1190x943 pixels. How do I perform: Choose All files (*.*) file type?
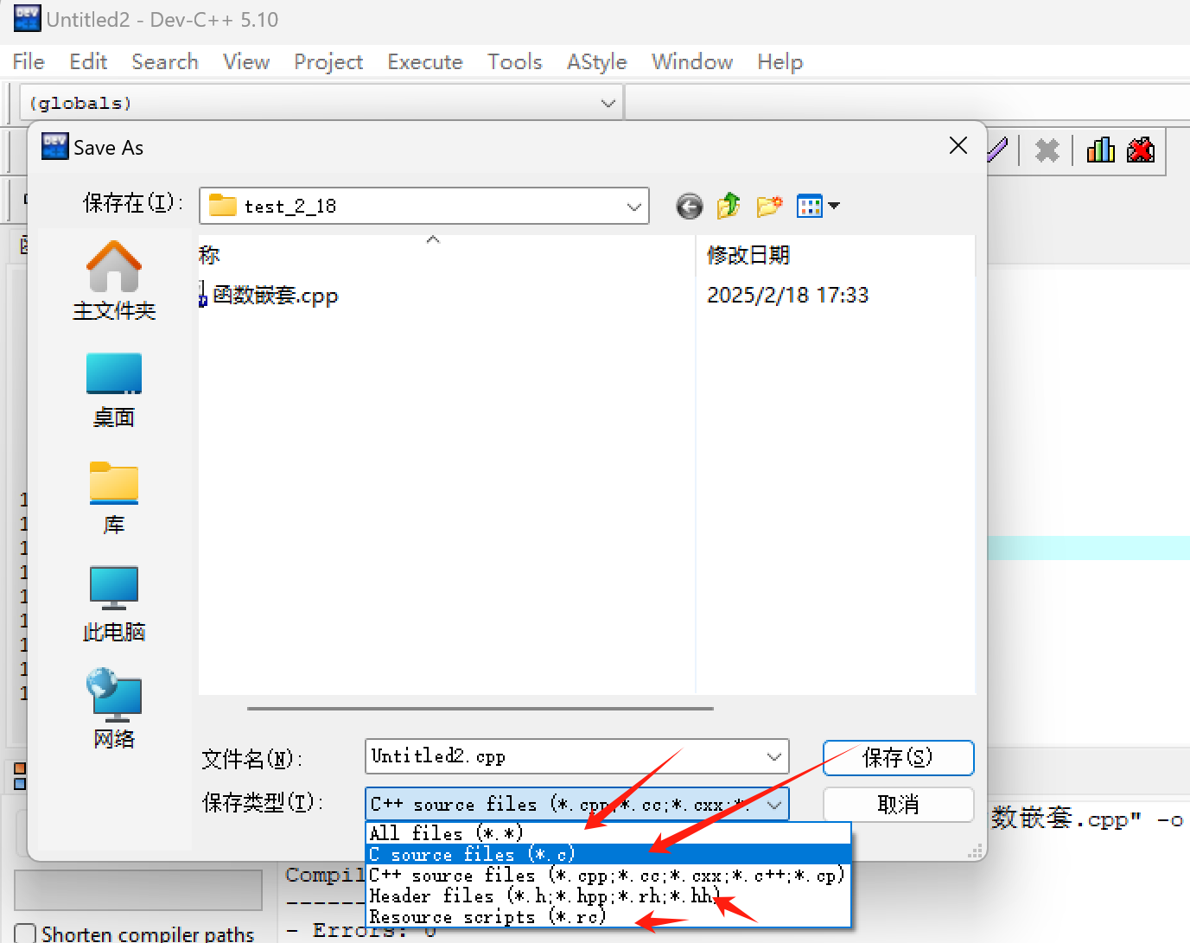(608, 833)
